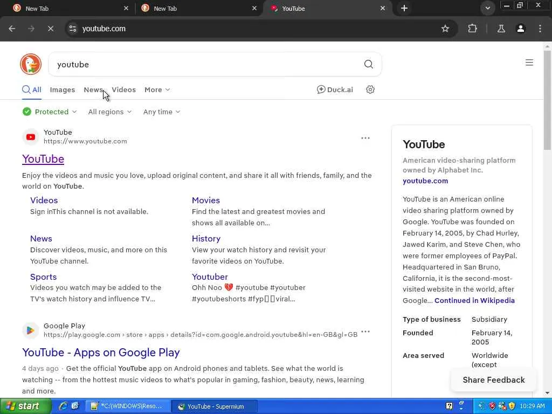Select the All results tab

click(x=32, y=90)
